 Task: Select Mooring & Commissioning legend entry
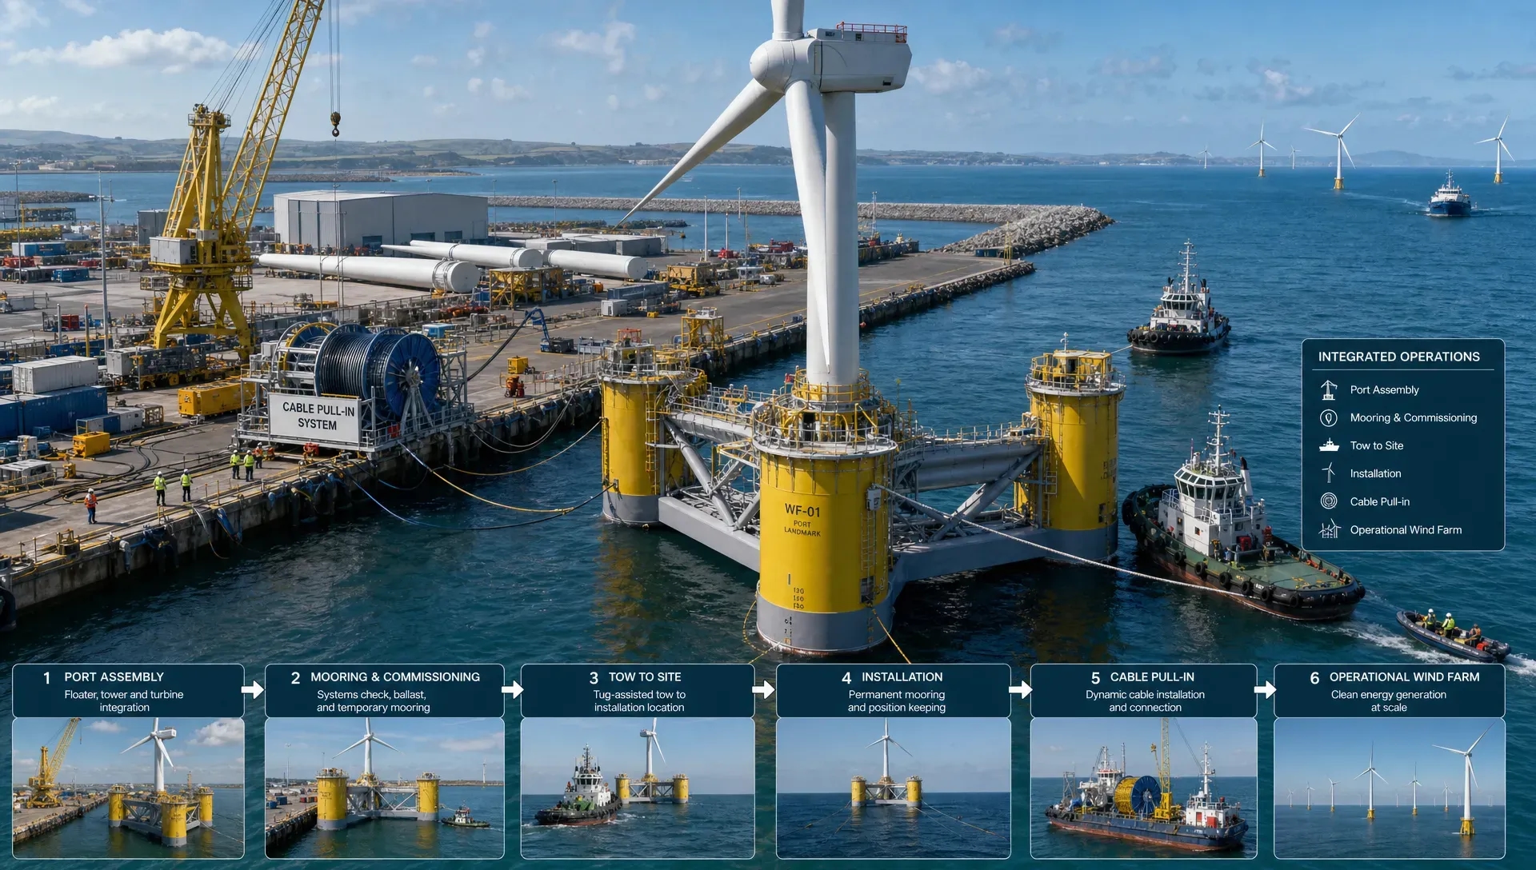point(1414,417)
